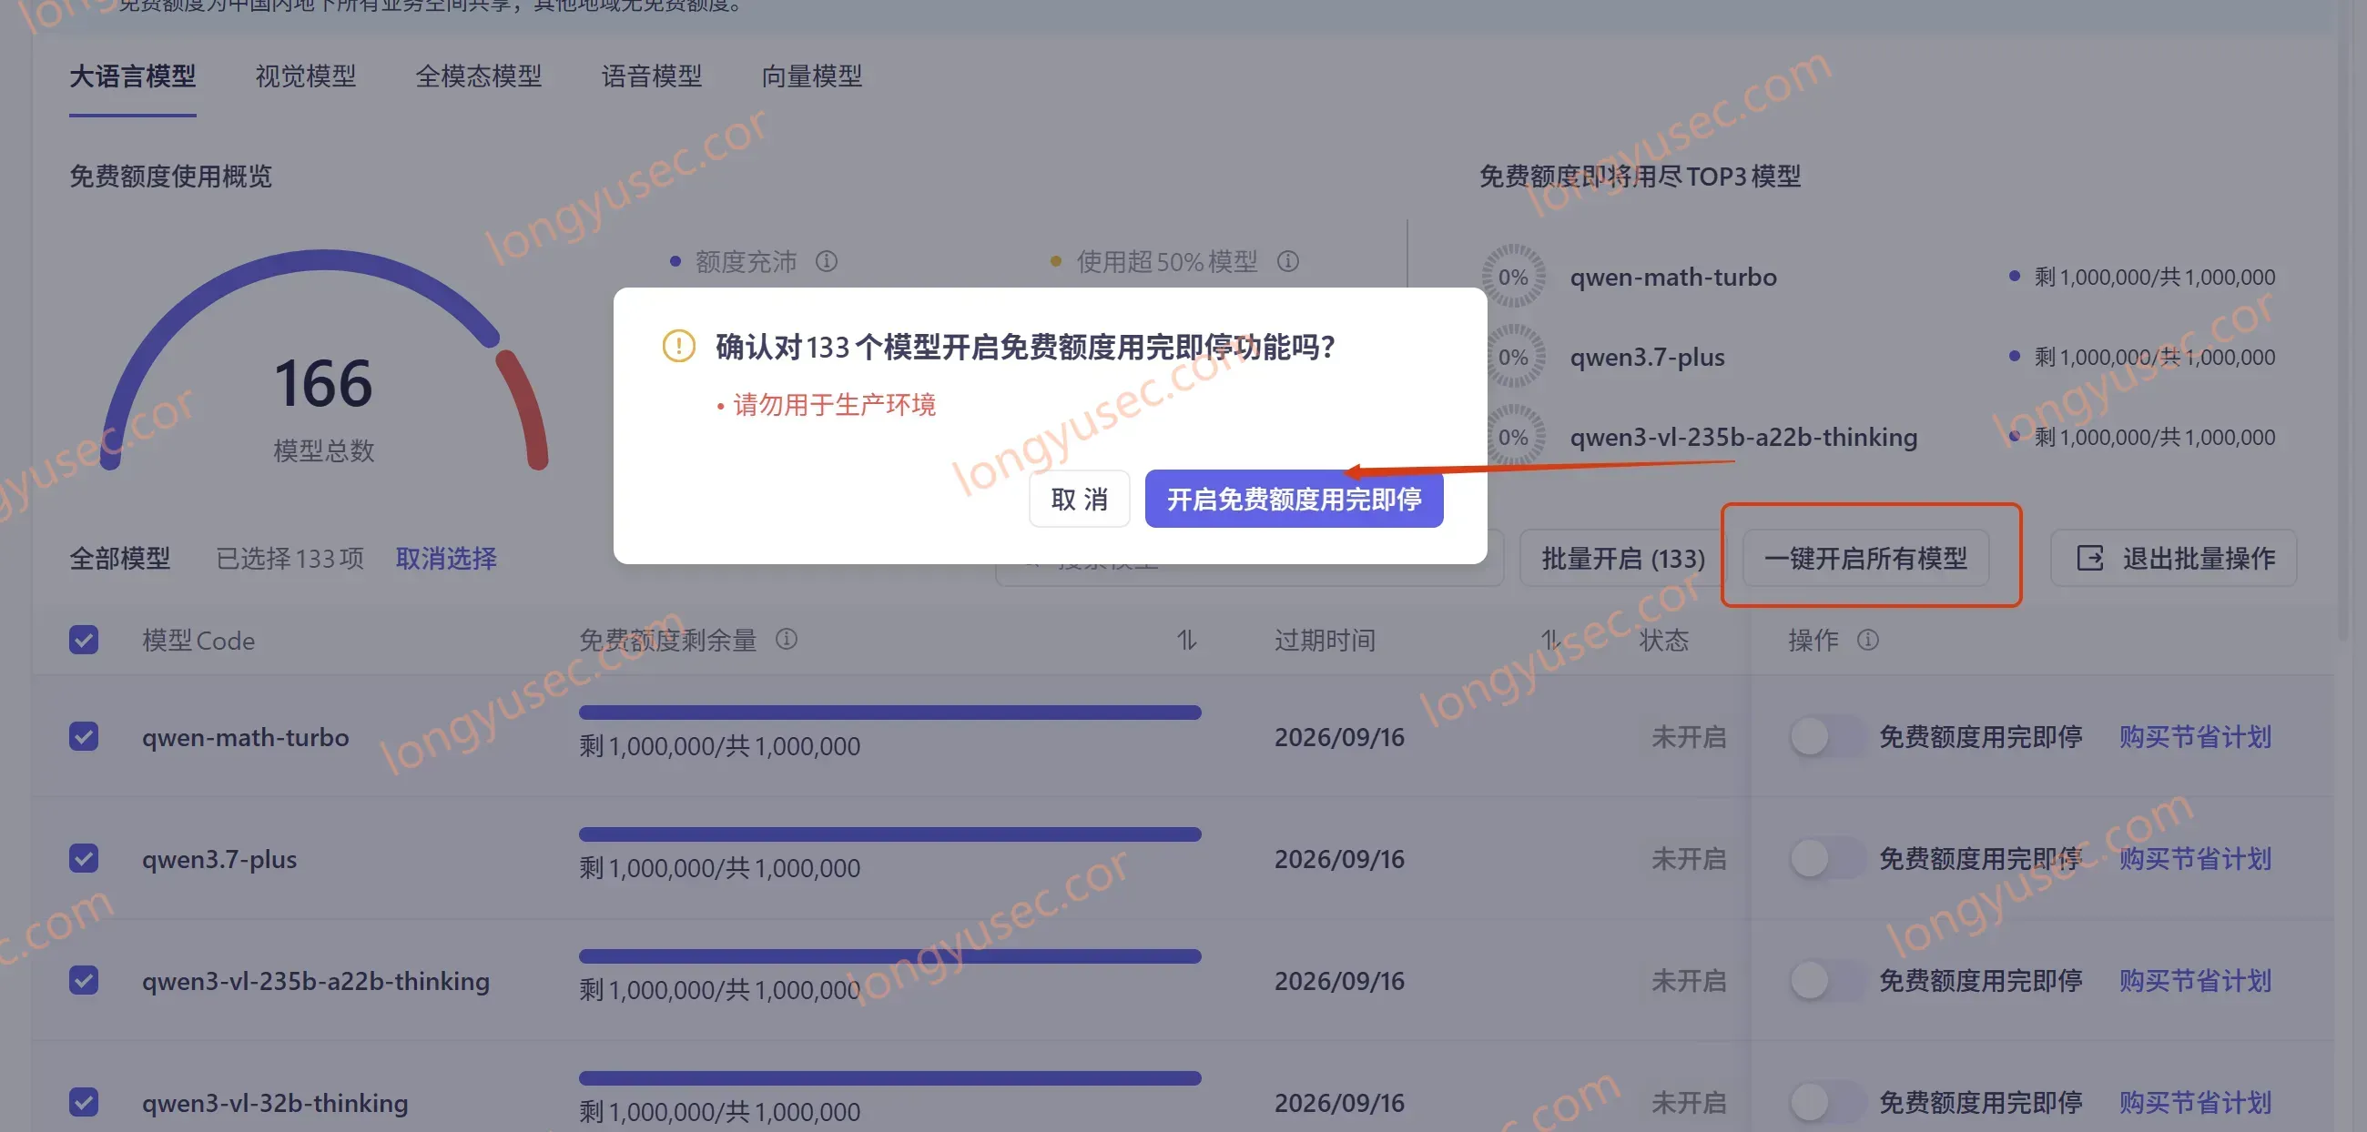Click qwen-math-turbo in the TOP3 list
Image resolution: width=2367 pixels, height=1132 pixels.
click(x=1672, y=277)
